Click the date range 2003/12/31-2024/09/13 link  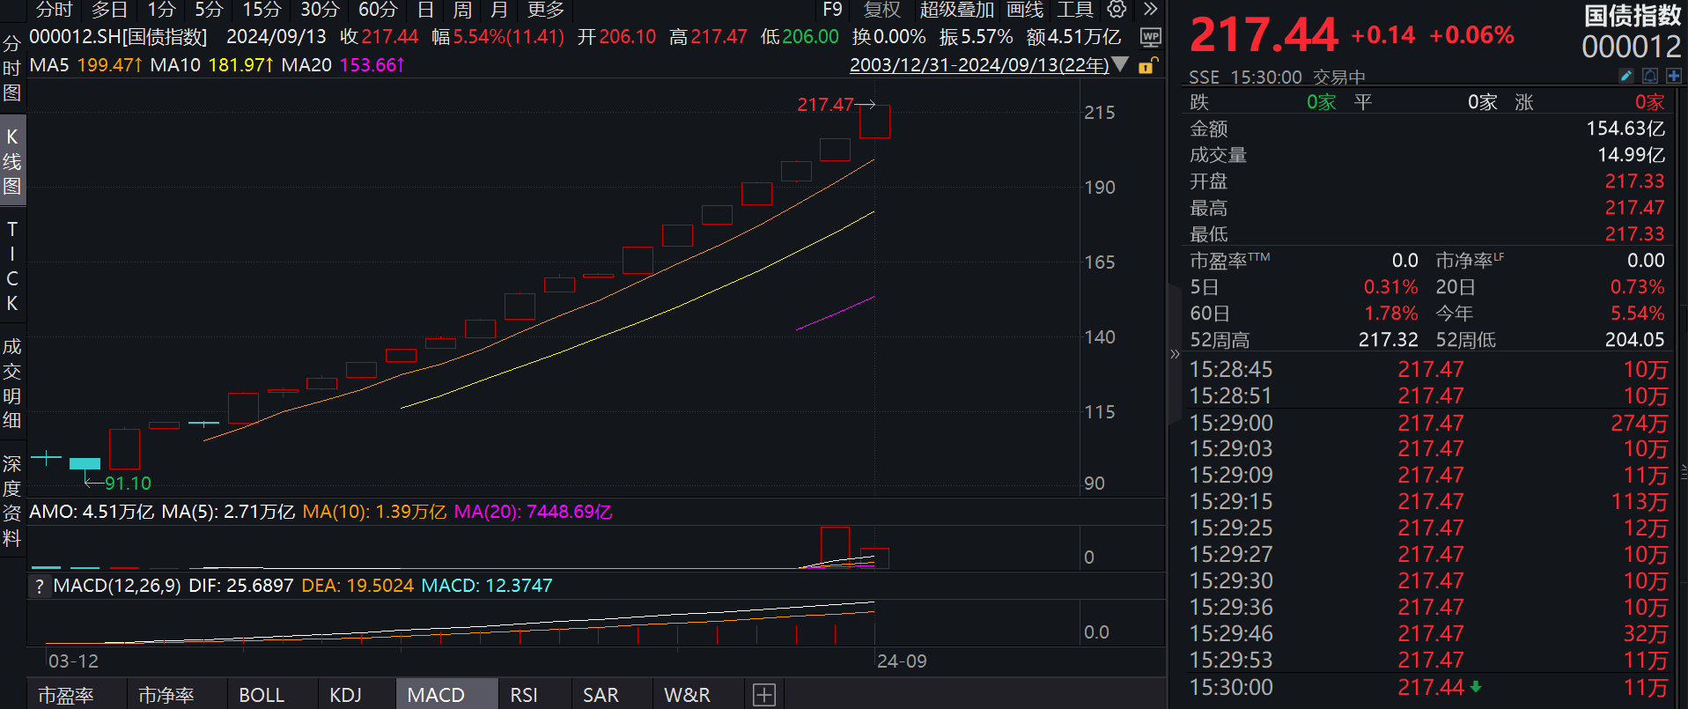pos(979,65)
